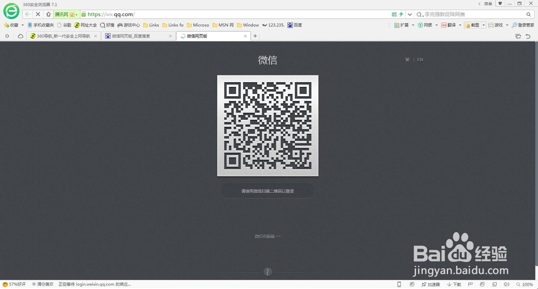Screen dimensions: 538x289
Task: Close the 微信网页版 tab
Action: pos(245,36)
